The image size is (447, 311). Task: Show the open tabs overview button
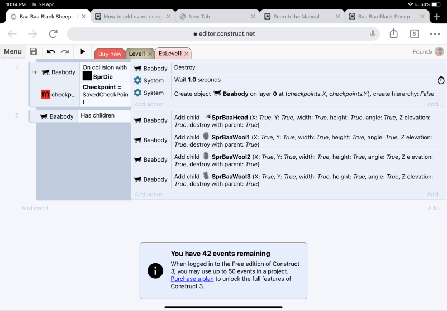pyautogui.click(x=414, y=34)
